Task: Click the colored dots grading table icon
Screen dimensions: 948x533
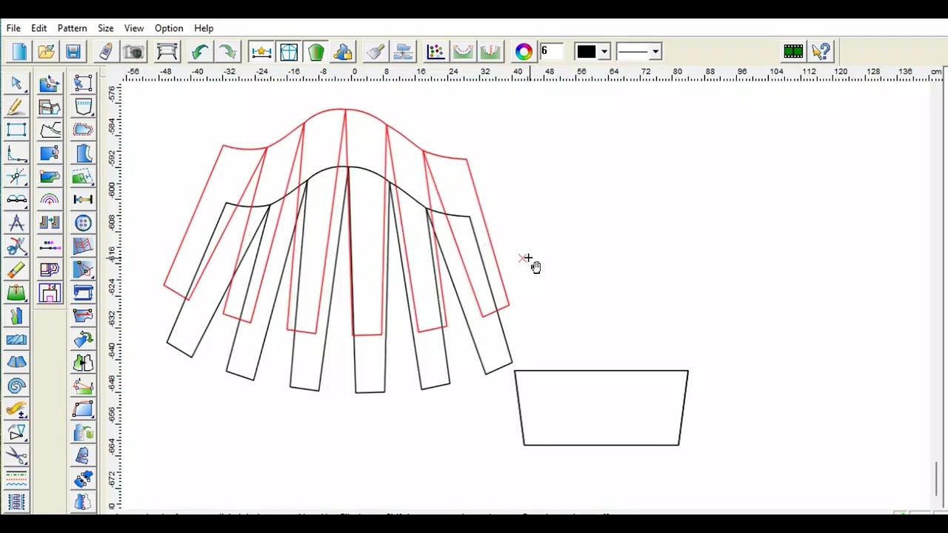Action: [435, 52]
